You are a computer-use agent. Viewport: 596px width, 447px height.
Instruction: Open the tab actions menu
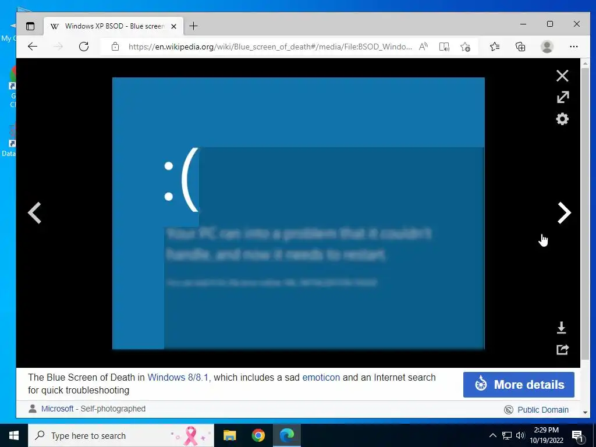pyautogui.click(x=30, y=26)
